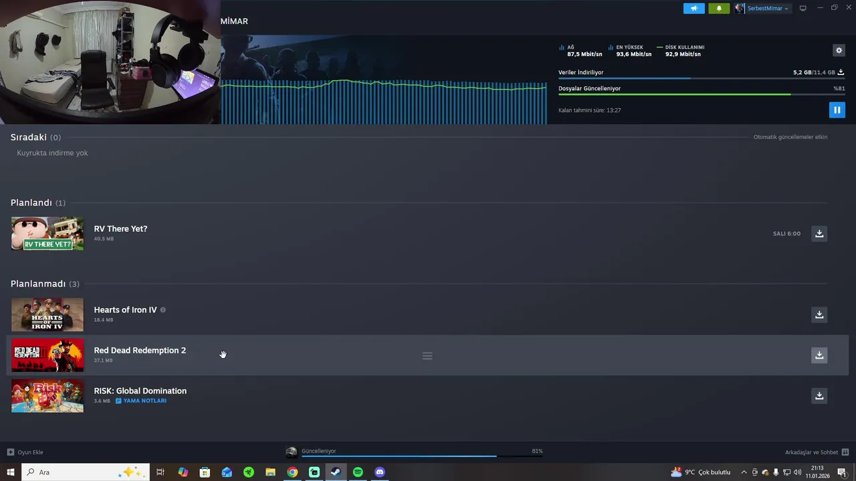Open the green bell notifications button

719,9
